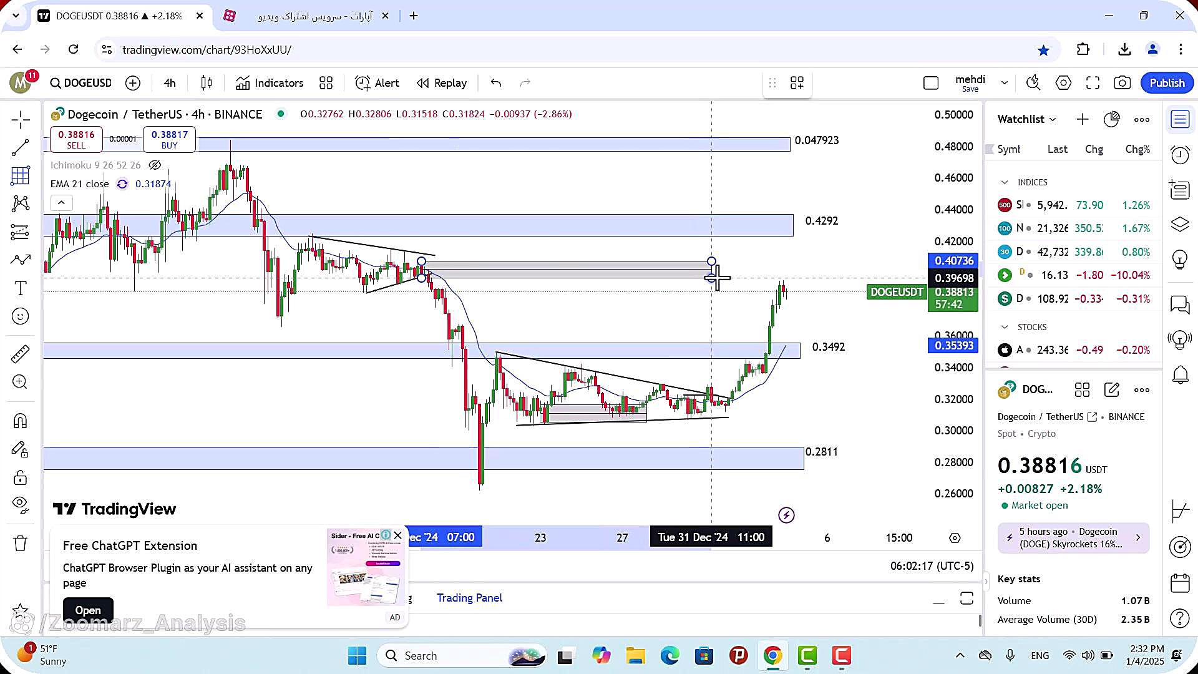This screenshot has width=1198, height=674.
Task: Click the redo arrow
Action: click(x=525, y=83)
